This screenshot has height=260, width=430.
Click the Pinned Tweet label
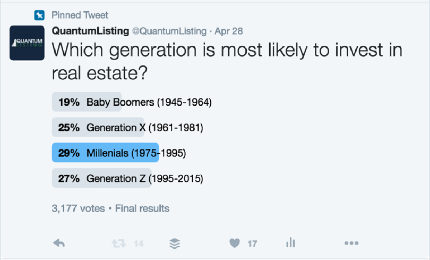[x=80, y=15]
